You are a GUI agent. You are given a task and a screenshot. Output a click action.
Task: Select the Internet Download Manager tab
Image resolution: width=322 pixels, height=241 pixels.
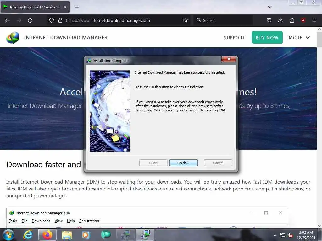point(35,7)
